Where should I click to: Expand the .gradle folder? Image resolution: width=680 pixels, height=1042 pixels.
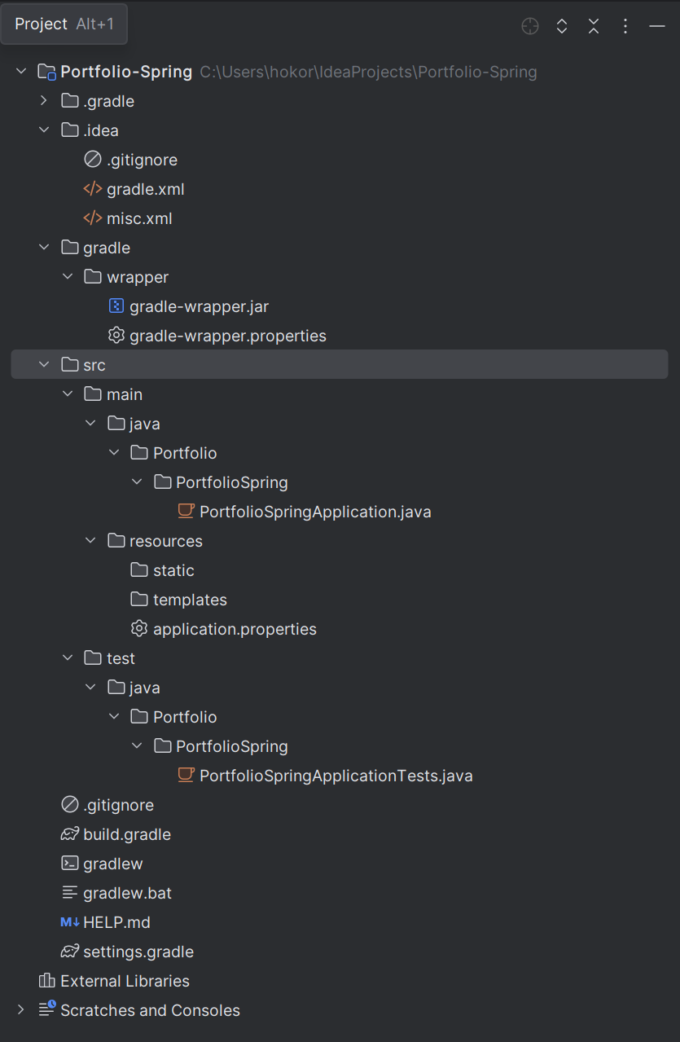(44, 101)
